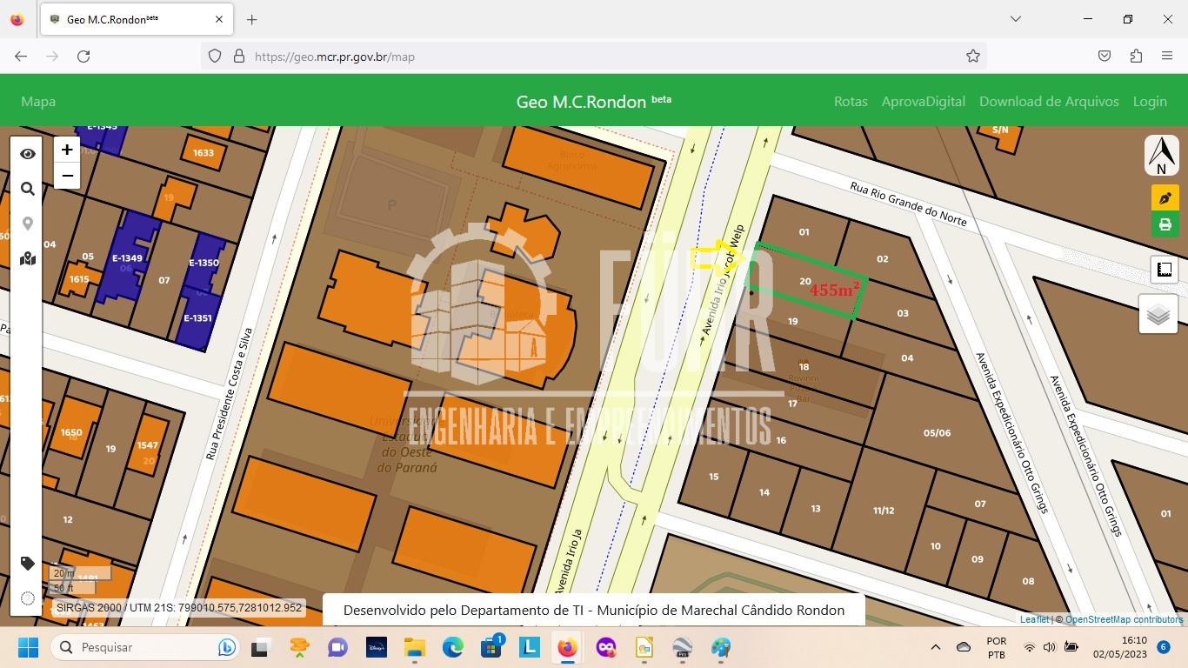This screenshot has height=668, width=1188.
Task: Reload the page in Firefox
Action: point(83,57)
